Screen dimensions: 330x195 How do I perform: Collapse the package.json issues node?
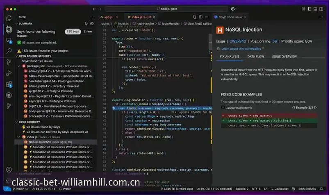(19, 66)
